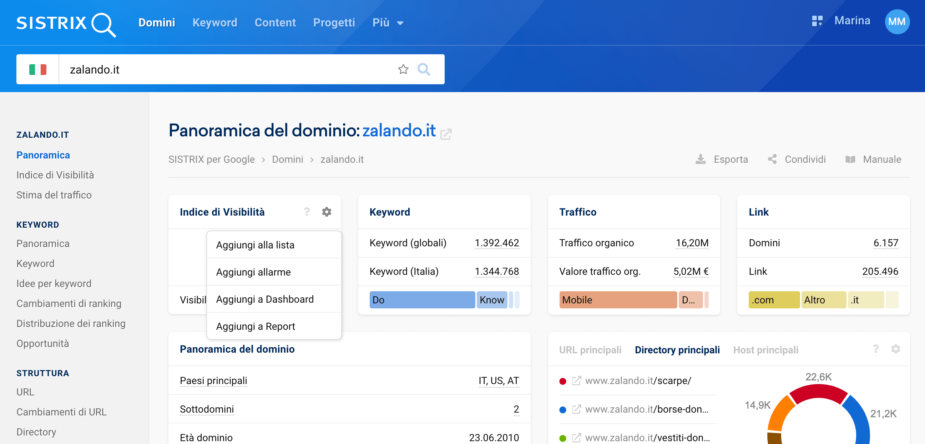925x444 pixels.
Task: Open external link icon for /vestiti-don... URL
Action: pos(576,438)
